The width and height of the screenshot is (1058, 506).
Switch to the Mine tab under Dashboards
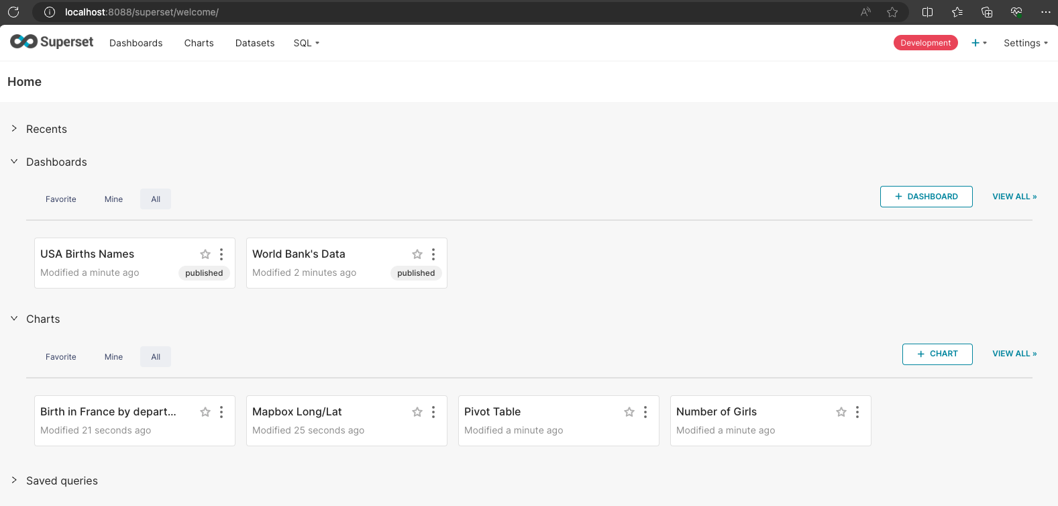click(x=113, y=199)
